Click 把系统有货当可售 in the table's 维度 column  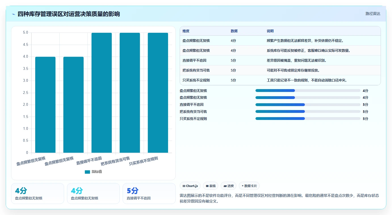(x=196, y=70)
